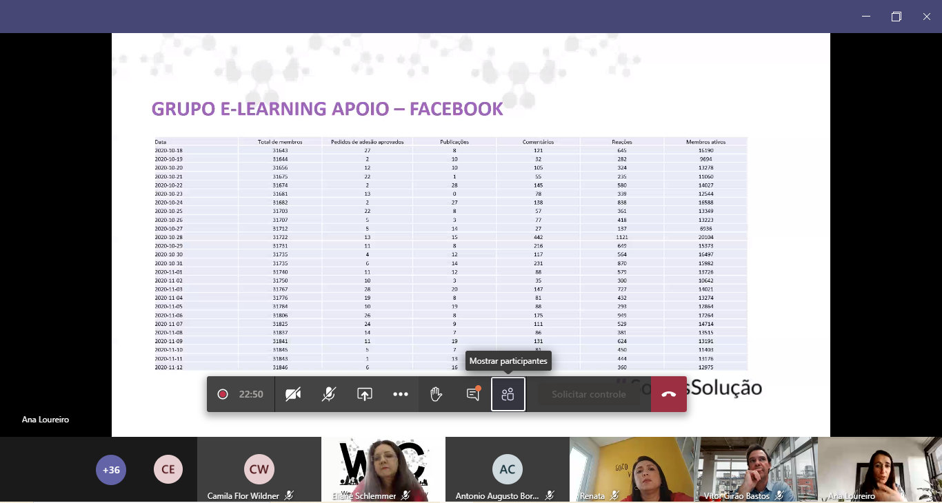Viewport: 942px width, 503px height.
Task: Click the Publicações column header
Action: [x=454, y=142]
